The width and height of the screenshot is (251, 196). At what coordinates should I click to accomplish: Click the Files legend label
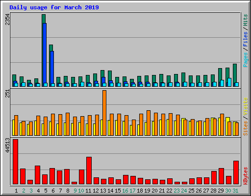click(x=246, y=39)
